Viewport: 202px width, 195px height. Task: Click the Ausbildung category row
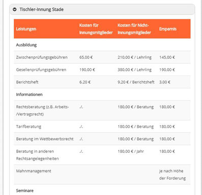(x=102, y=45)
